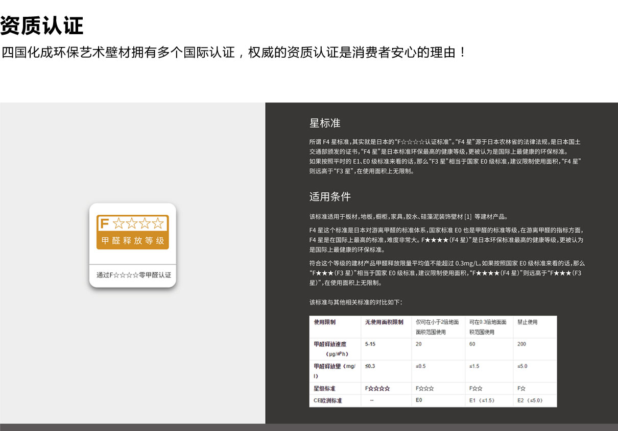Click the 禁止使用 table cell
Image resolution: width=618 pixels, height=431 pixels.
527,322
